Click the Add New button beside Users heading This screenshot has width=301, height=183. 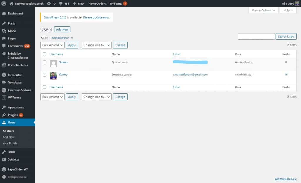[x=62, y=29]
